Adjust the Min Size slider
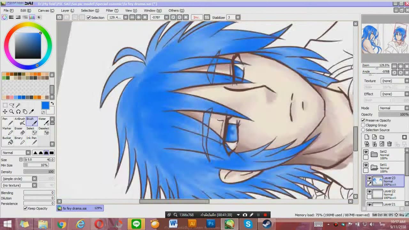The height and width of the screenshot is (230, 409). point(36,165)
